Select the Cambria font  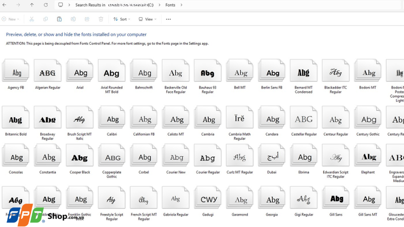coord(208,121)
